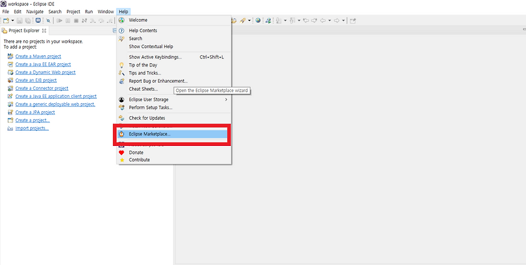526x265 pixels.
Task: Click the Create a project... link
Action: coord(32,120)
